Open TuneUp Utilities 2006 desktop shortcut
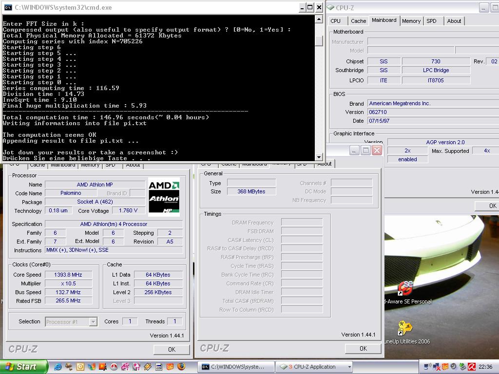This screenshot has height=374, width=499. [x=405, y=333]
